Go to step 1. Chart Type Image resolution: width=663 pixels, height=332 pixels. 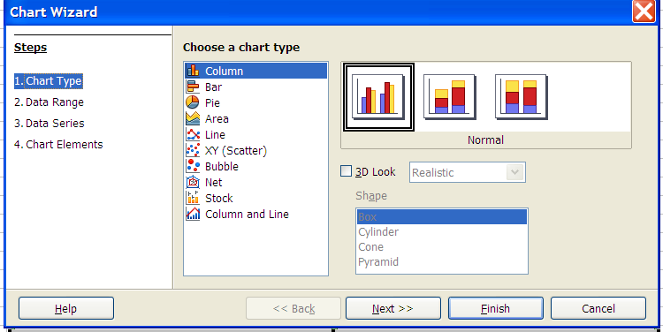pyautogui.click(x=49, y=81)
